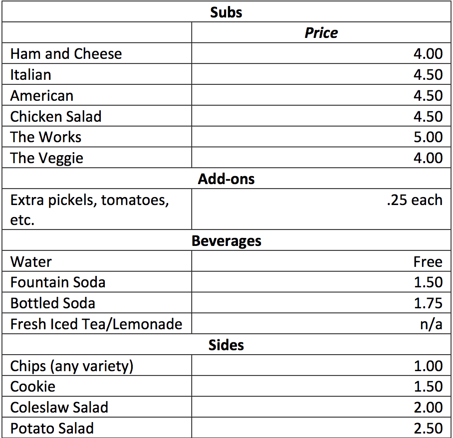Select the Potato Salad price 2.50
Viewport: 453px width, 438px height.
coord(428,429)
